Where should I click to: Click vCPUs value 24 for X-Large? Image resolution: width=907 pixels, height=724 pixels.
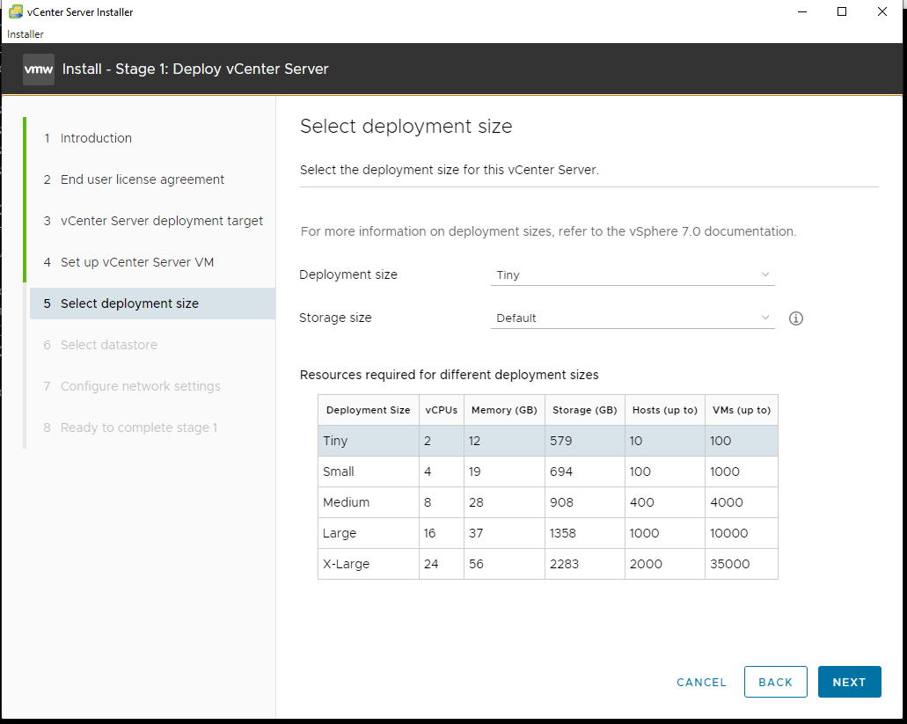coord(431,564)
